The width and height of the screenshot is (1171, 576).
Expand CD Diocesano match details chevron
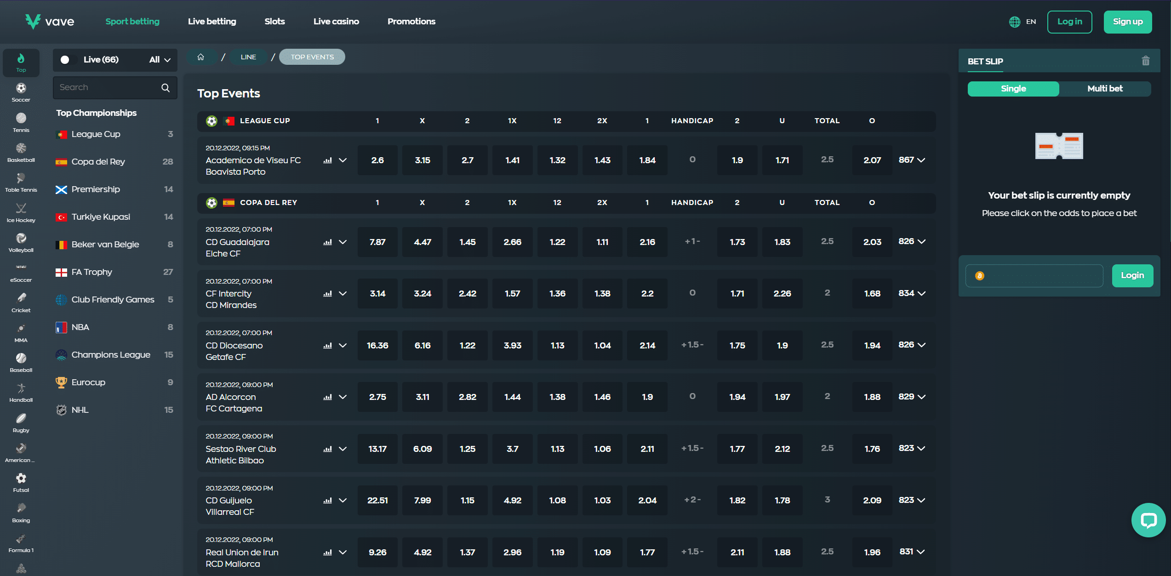coord(343,346)
